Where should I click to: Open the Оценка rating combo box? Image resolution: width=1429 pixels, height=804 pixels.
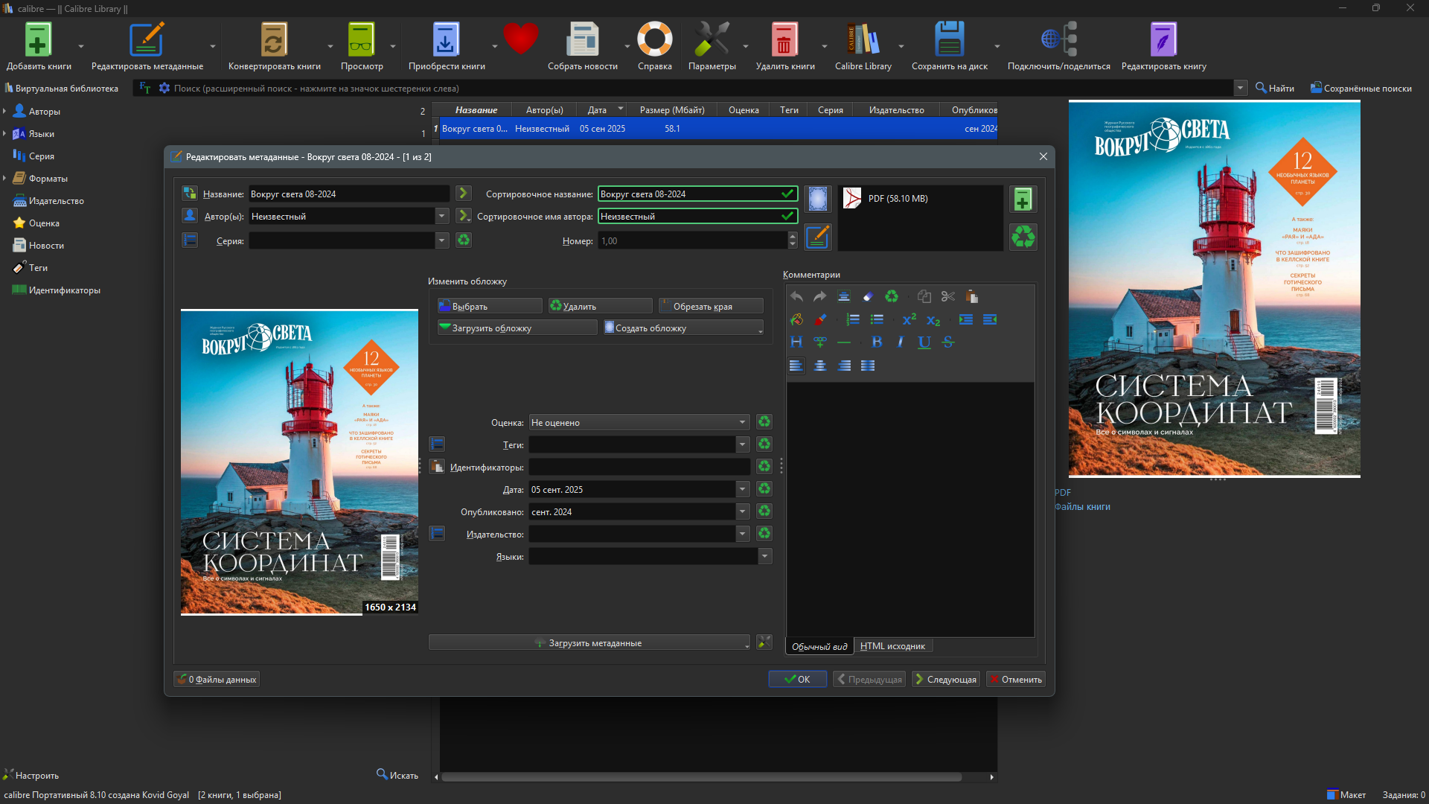[x=639, y=422]
